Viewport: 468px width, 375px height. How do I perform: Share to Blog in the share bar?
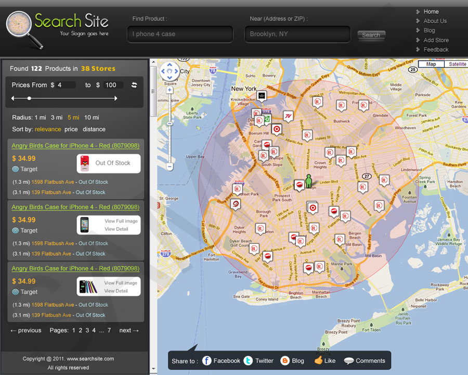292,360
